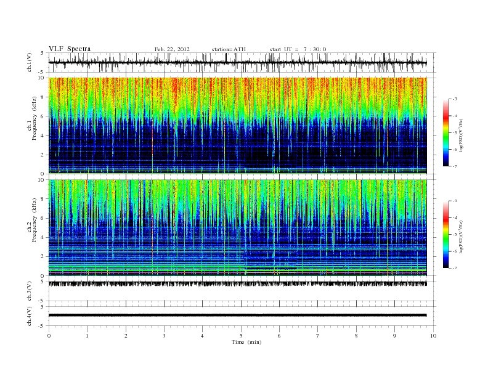Click the ch.2 spectrogram color scale bar

coord(445,234)
